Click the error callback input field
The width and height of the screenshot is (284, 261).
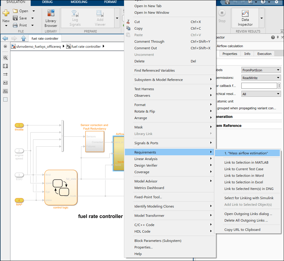tap(259, 86)
